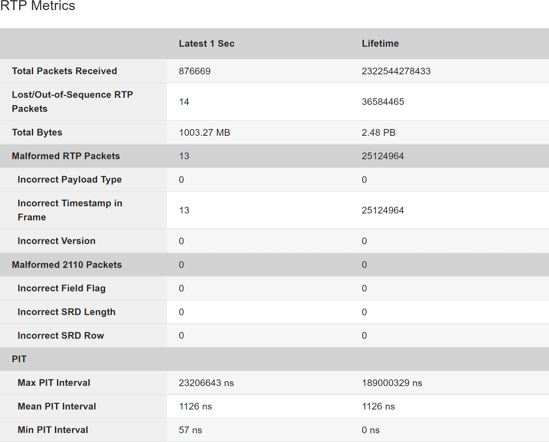Click the Malformed RTP Packets section row
This screenshot has width=549, height=442.
(274, 156)
